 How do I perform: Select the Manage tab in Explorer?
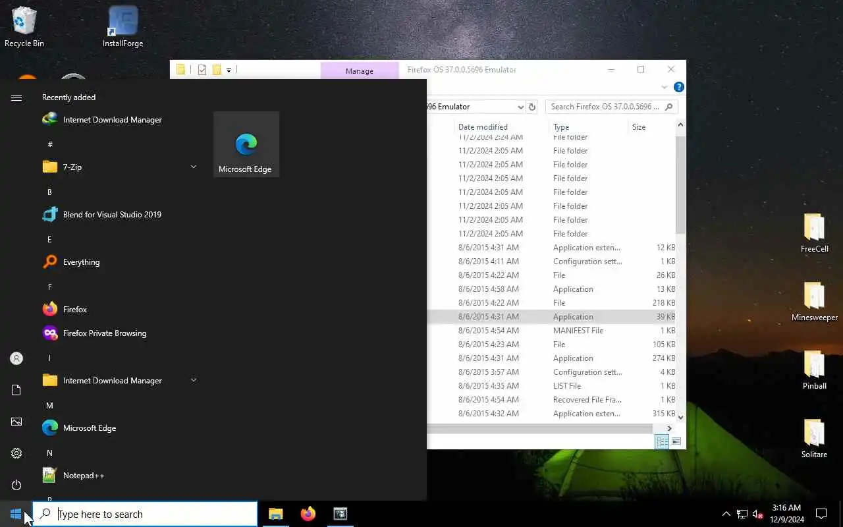pyautogui.click(x=360, y=70)
